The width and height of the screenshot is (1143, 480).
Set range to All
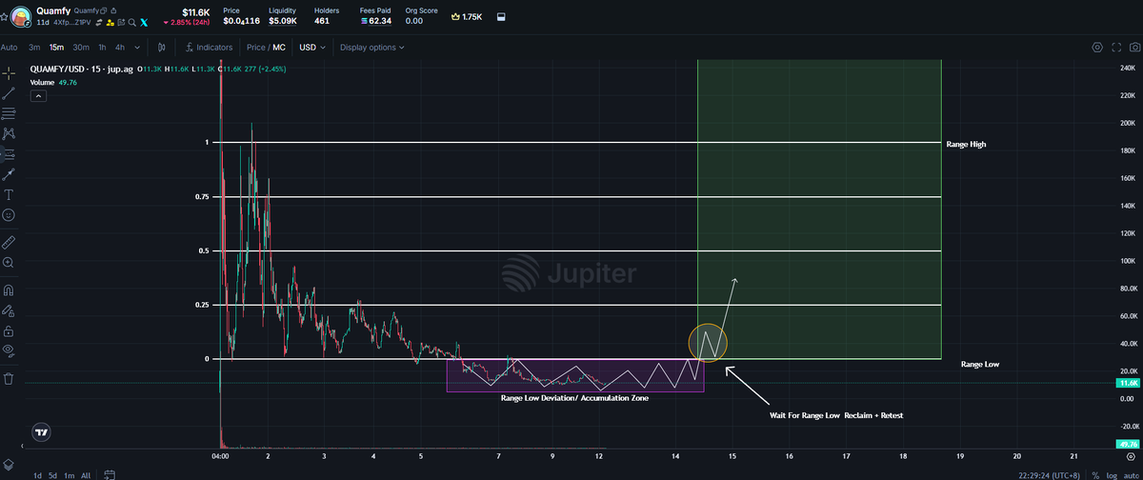pyautogui.click(x=86, y=475)
